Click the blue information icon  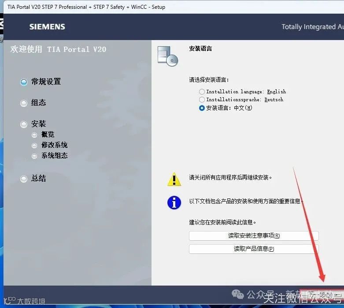tap(174, 202)
